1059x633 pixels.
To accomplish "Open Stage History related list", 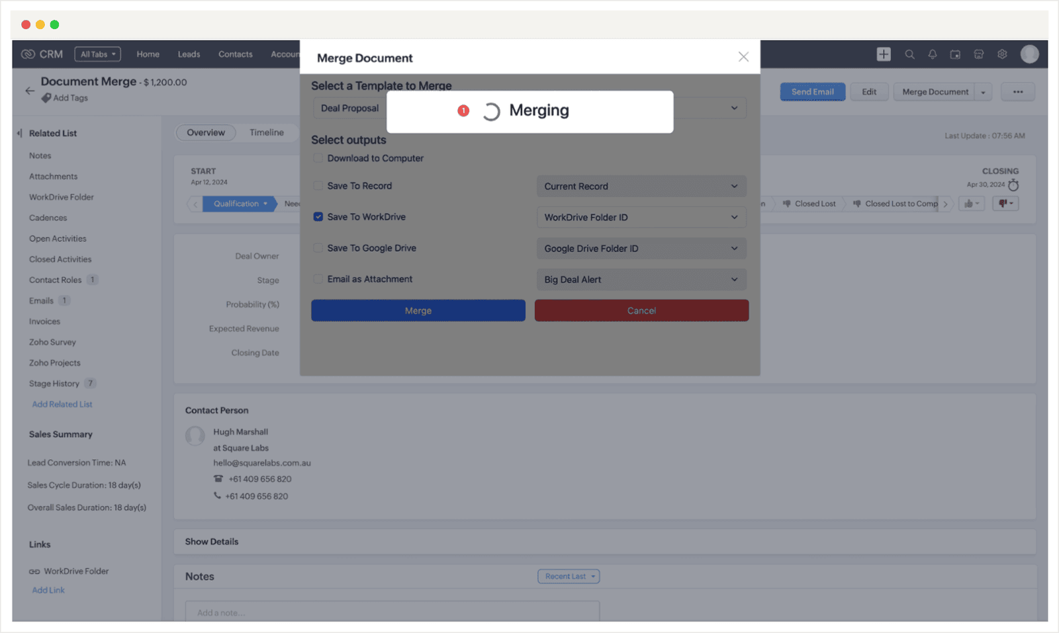I will [54, 384].
